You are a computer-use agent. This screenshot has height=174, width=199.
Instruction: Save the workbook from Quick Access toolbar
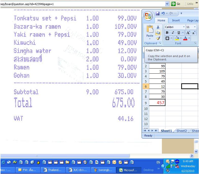tap(158, 14)
